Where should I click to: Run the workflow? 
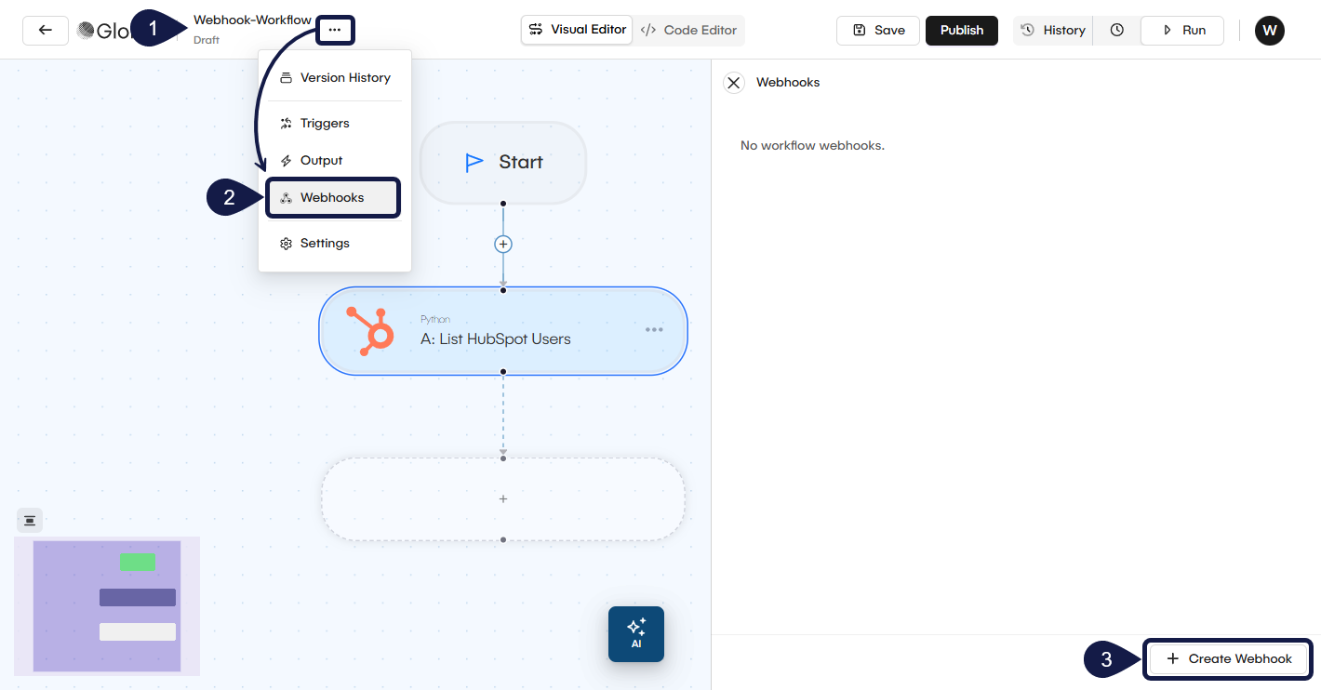coord(1183,30)
